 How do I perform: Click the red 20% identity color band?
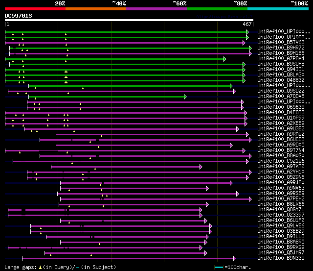click(35, 9)
